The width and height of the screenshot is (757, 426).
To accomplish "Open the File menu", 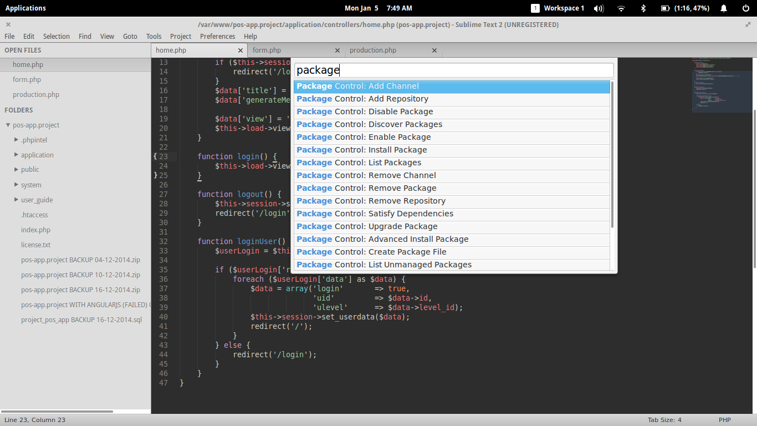I will click(x=9, y=36).
